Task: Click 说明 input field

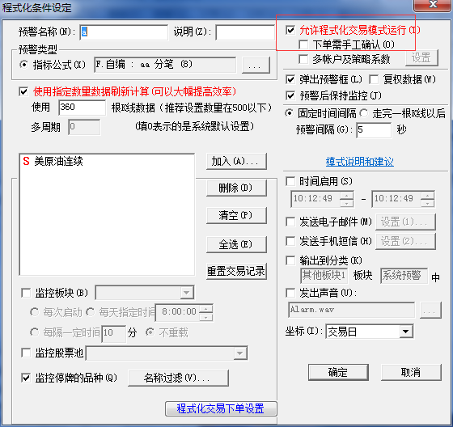Action: [245, 32]
